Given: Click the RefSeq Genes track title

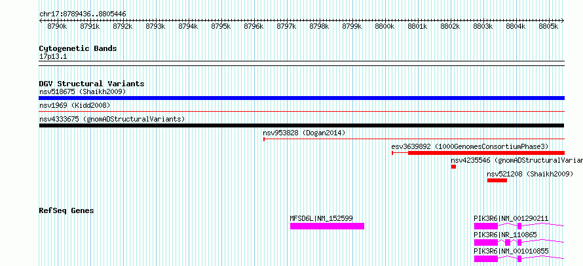Looking at the screenshot, I should 67,210.
